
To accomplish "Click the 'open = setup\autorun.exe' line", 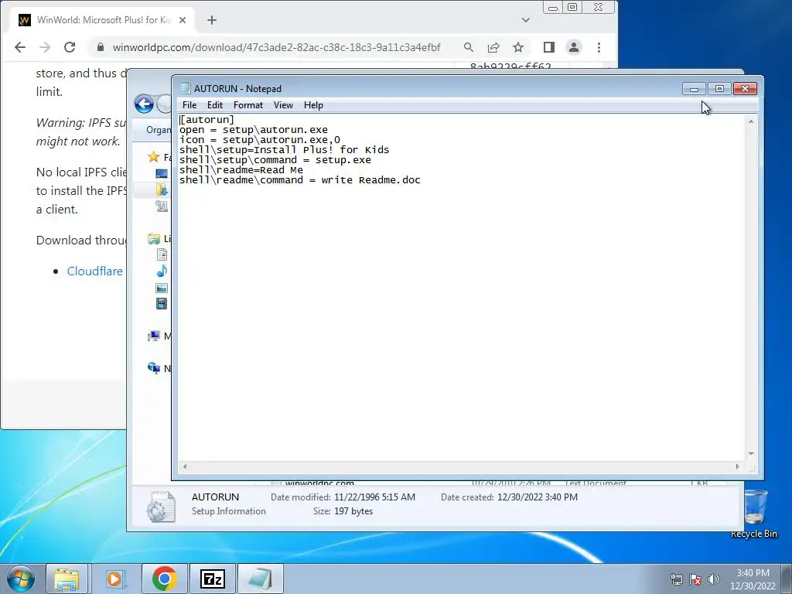I will tap(254, 130).
